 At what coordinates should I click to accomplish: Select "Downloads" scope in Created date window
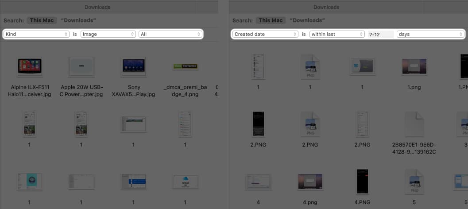[x=307, y=20]
